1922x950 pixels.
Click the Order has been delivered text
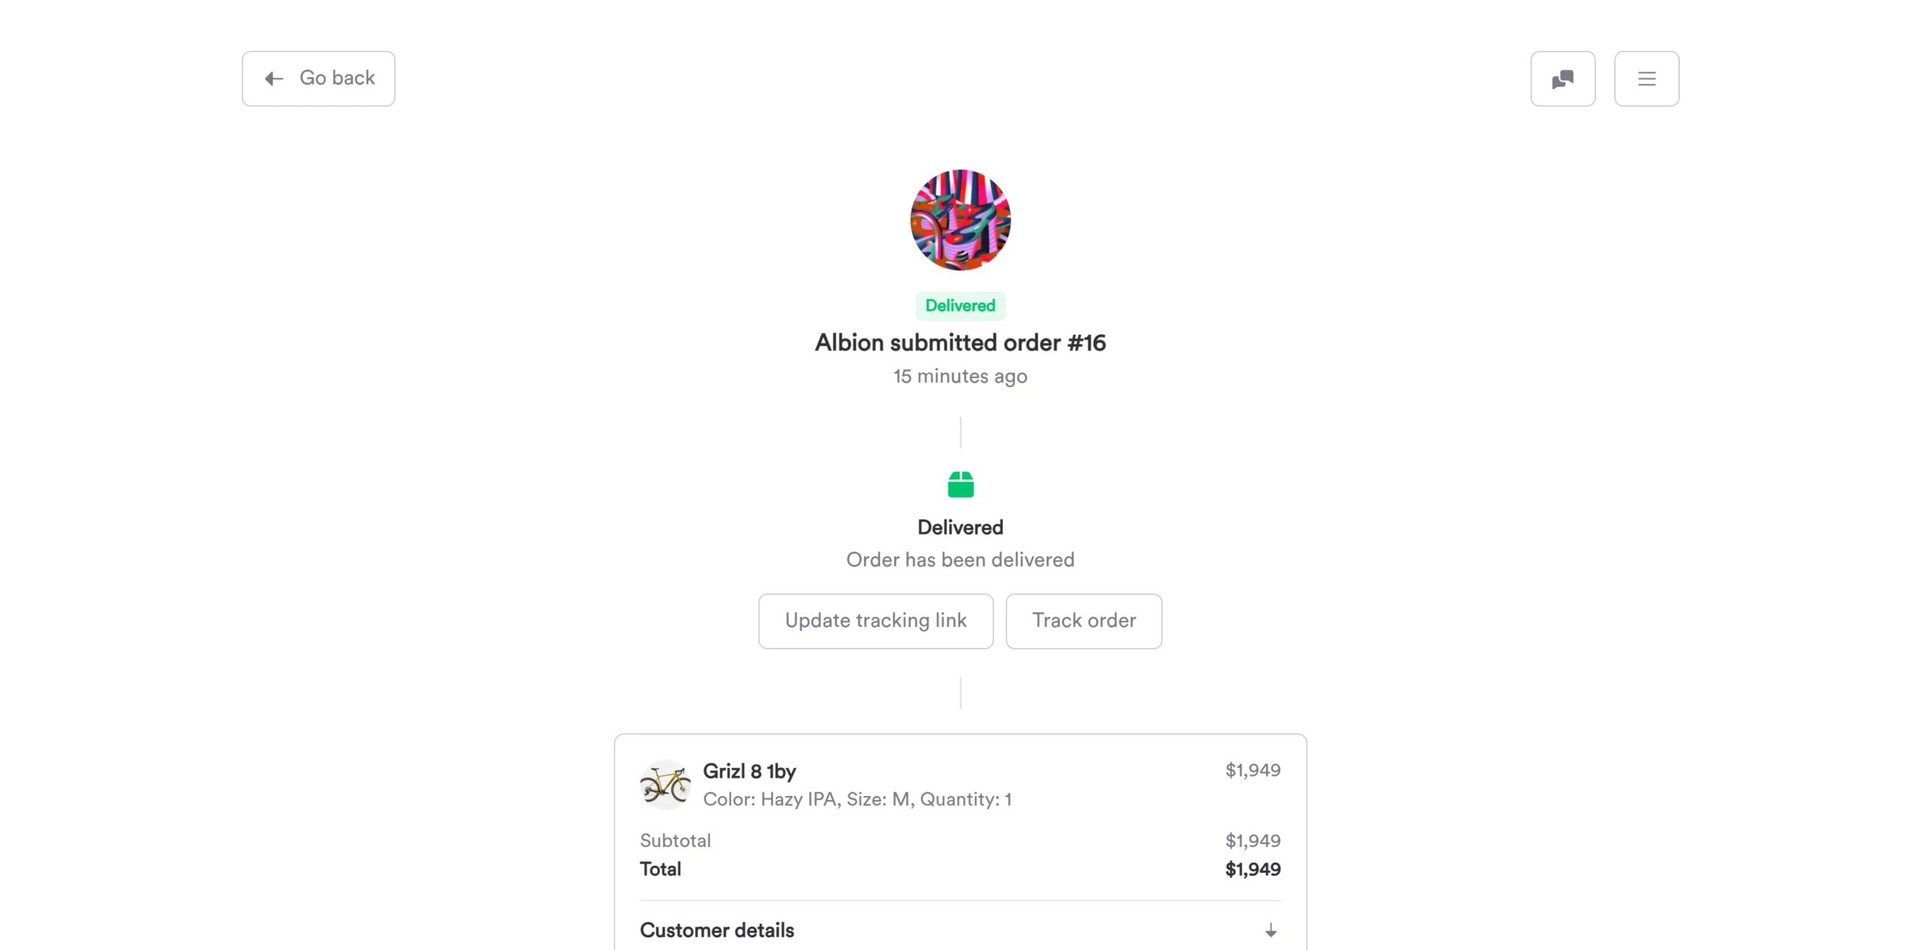tap(960, 561)
